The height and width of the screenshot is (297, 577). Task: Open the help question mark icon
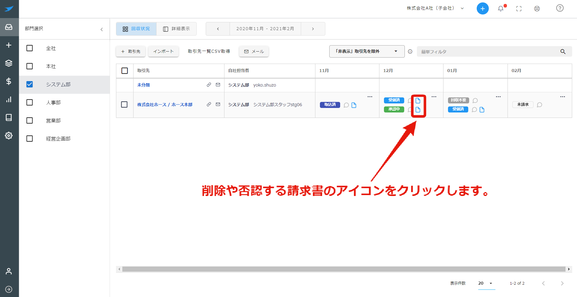560,8
